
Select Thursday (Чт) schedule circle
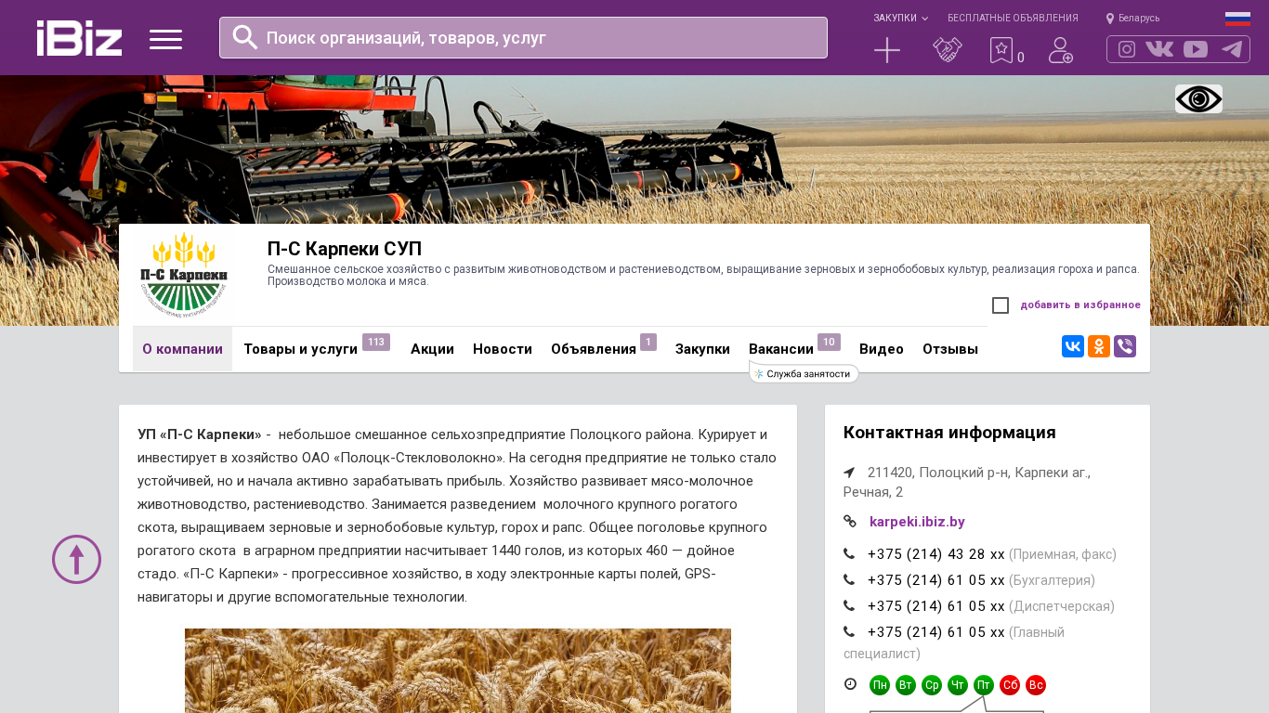[958, 685]
